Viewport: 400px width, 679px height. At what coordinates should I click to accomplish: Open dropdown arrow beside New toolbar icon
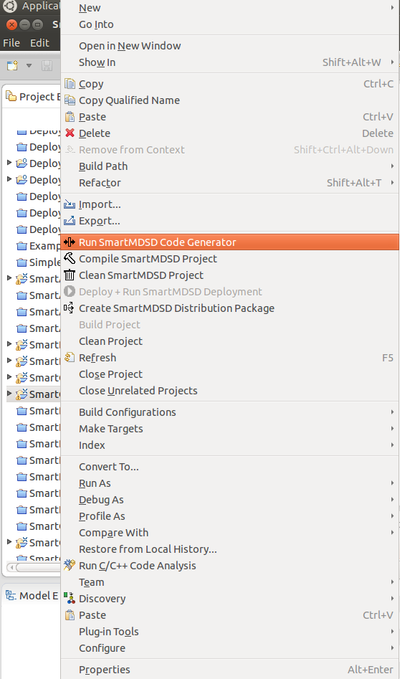(29, 66)
